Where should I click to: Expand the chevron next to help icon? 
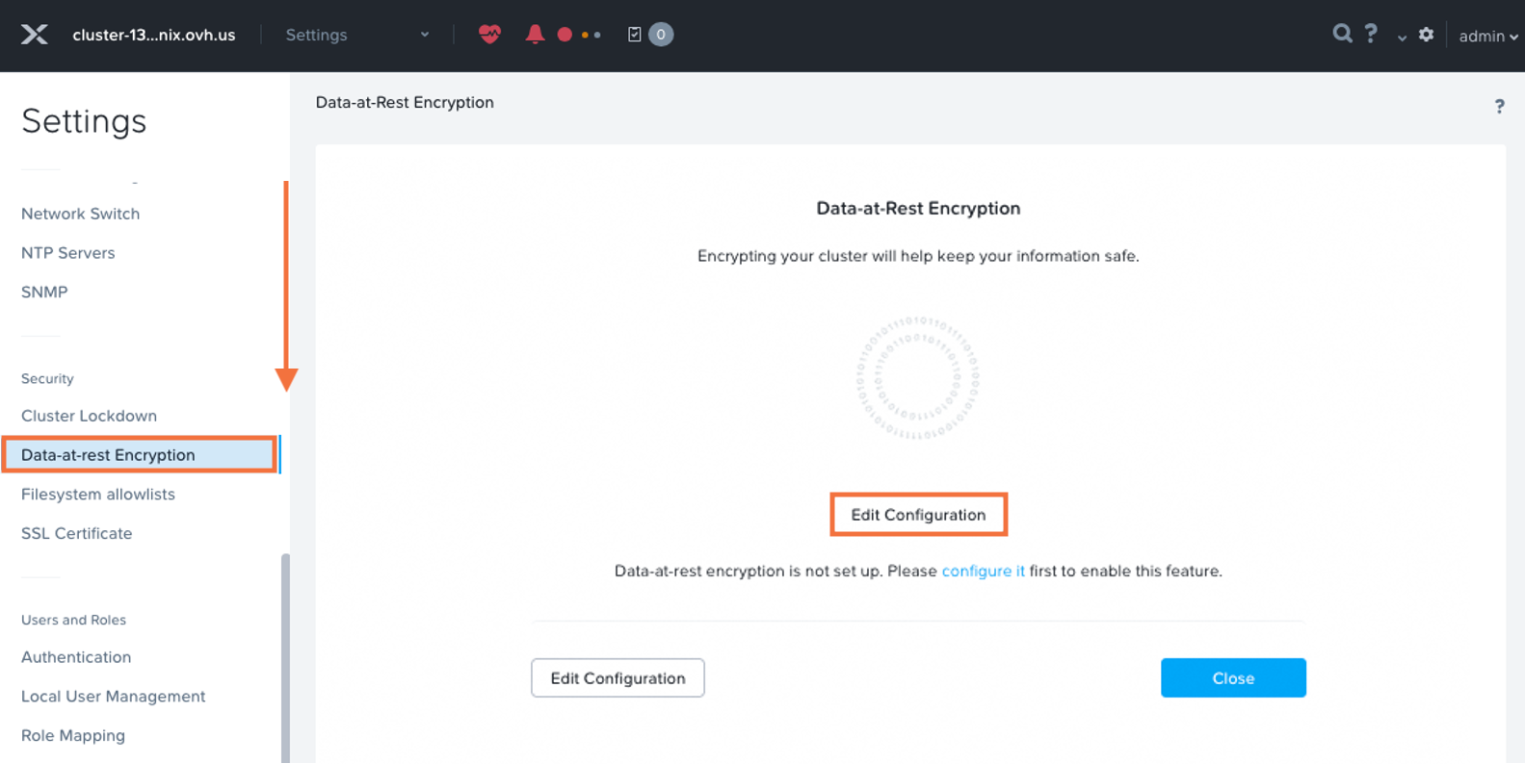1402,38
